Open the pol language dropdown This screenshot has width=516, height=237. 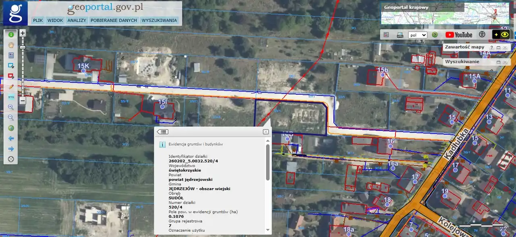pyautogui.click(x=417, y=35)
